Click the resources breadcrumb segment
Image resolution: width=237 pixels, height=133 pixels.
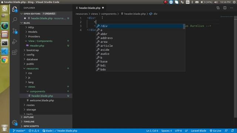pyautogui.click(x=81, y=14)
